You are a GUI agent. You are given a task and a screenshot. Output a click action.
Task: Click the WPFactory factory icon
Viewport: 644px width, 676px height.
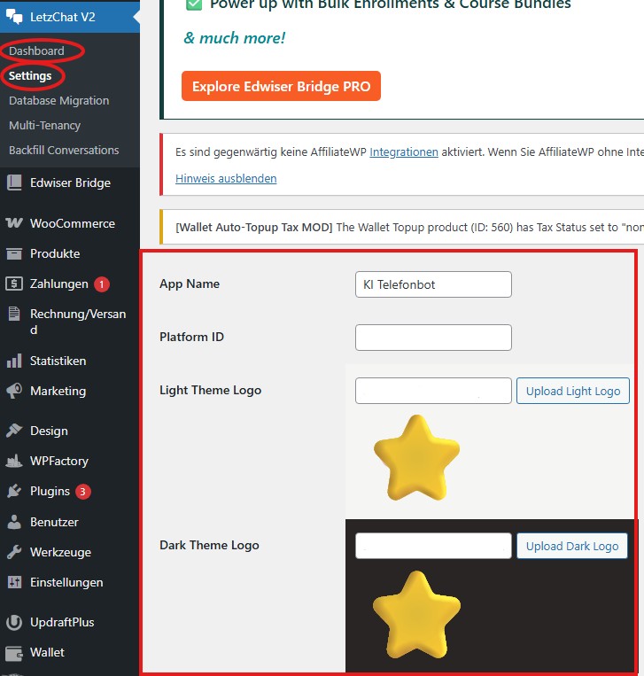point(14,461)
